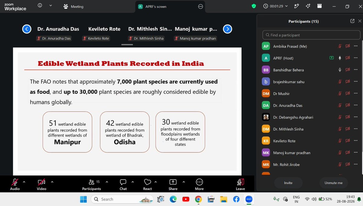363x206 pixels.
Task: Open the Chat panel
Action: [x=123, y=184]
